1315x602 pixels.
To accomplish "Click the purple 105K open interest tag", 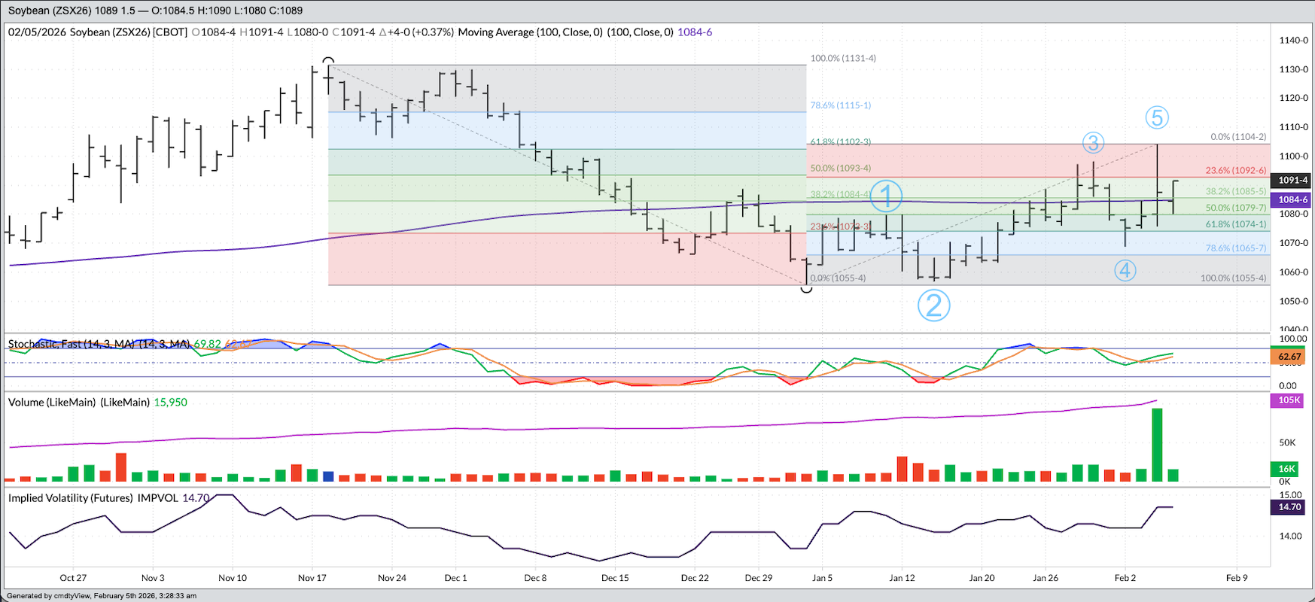I will pyautogui.click(x=1289, y=400).
